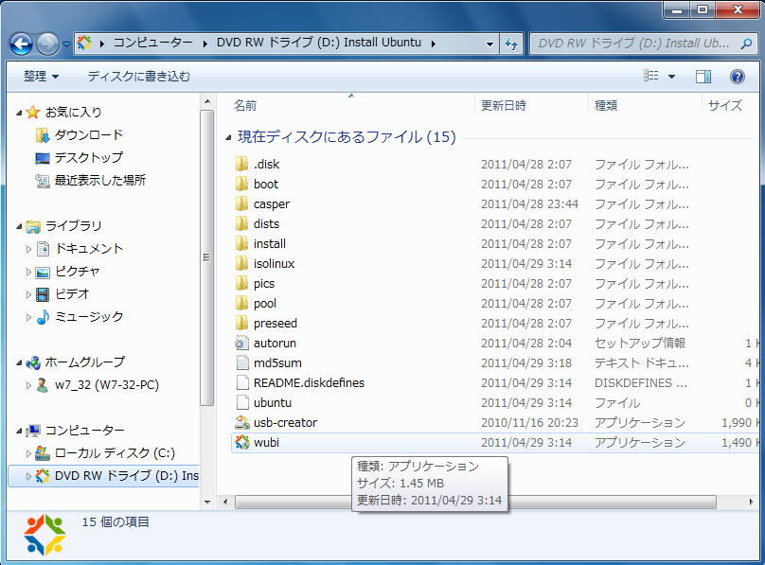Select the wubi application icon

point(241,442)
